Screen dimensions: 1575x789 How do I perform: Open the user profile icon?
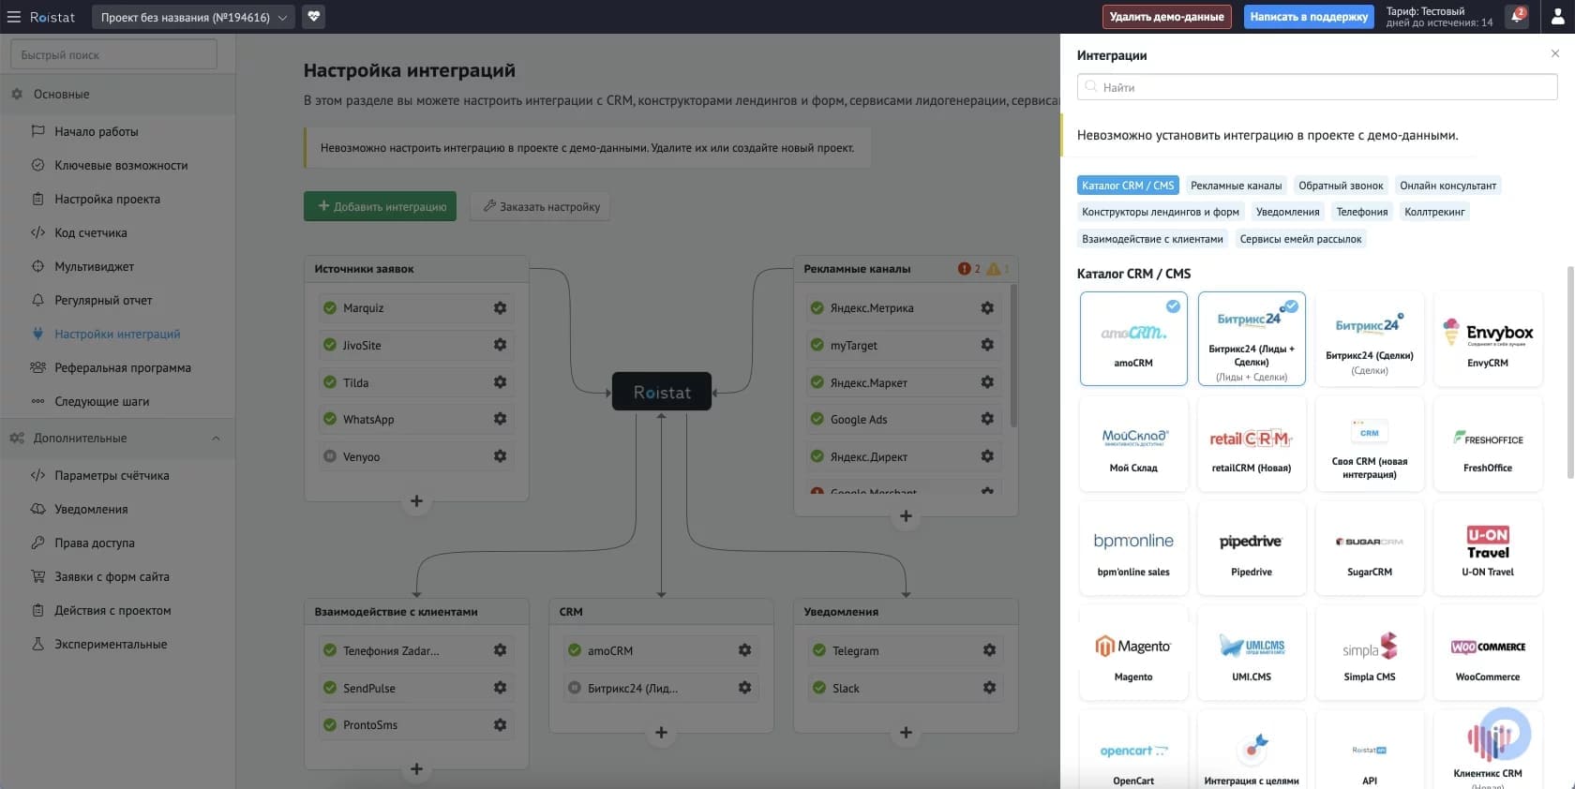coord(1557,17)
